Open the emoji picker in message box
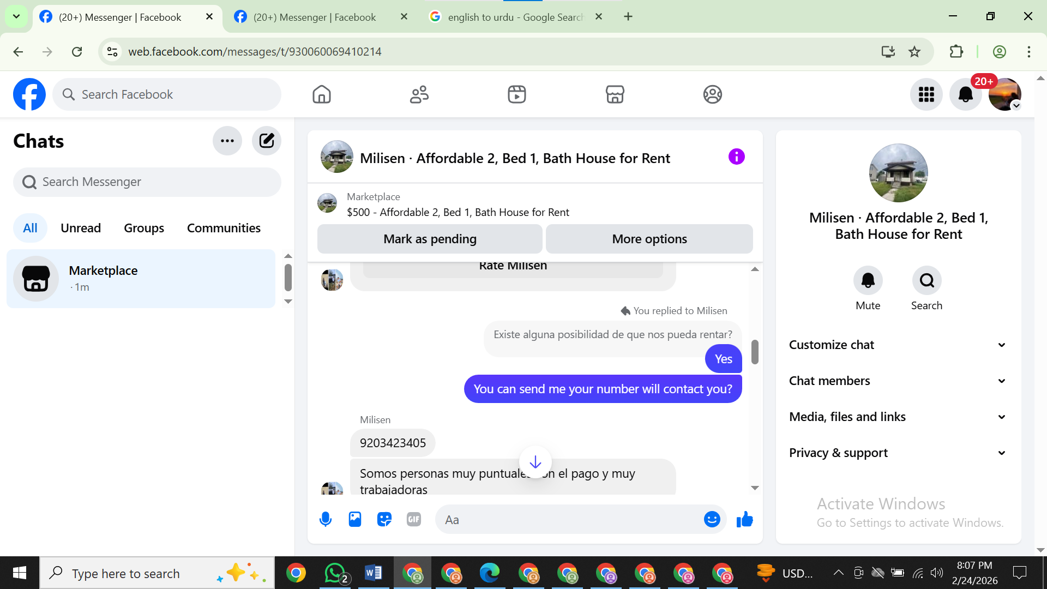This screenshot has height=589, width=1047. (712, 519)
